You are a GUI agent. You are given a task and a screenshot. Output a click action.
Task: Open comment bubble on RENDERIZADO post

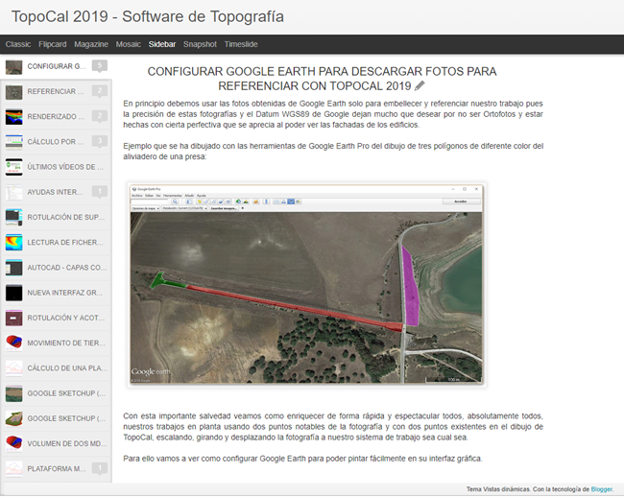pyautogui.click(x=100, y=116)
